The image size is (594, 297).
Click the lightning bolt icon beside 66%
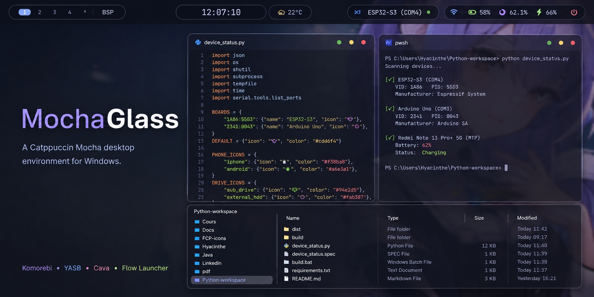coord(539,12)
